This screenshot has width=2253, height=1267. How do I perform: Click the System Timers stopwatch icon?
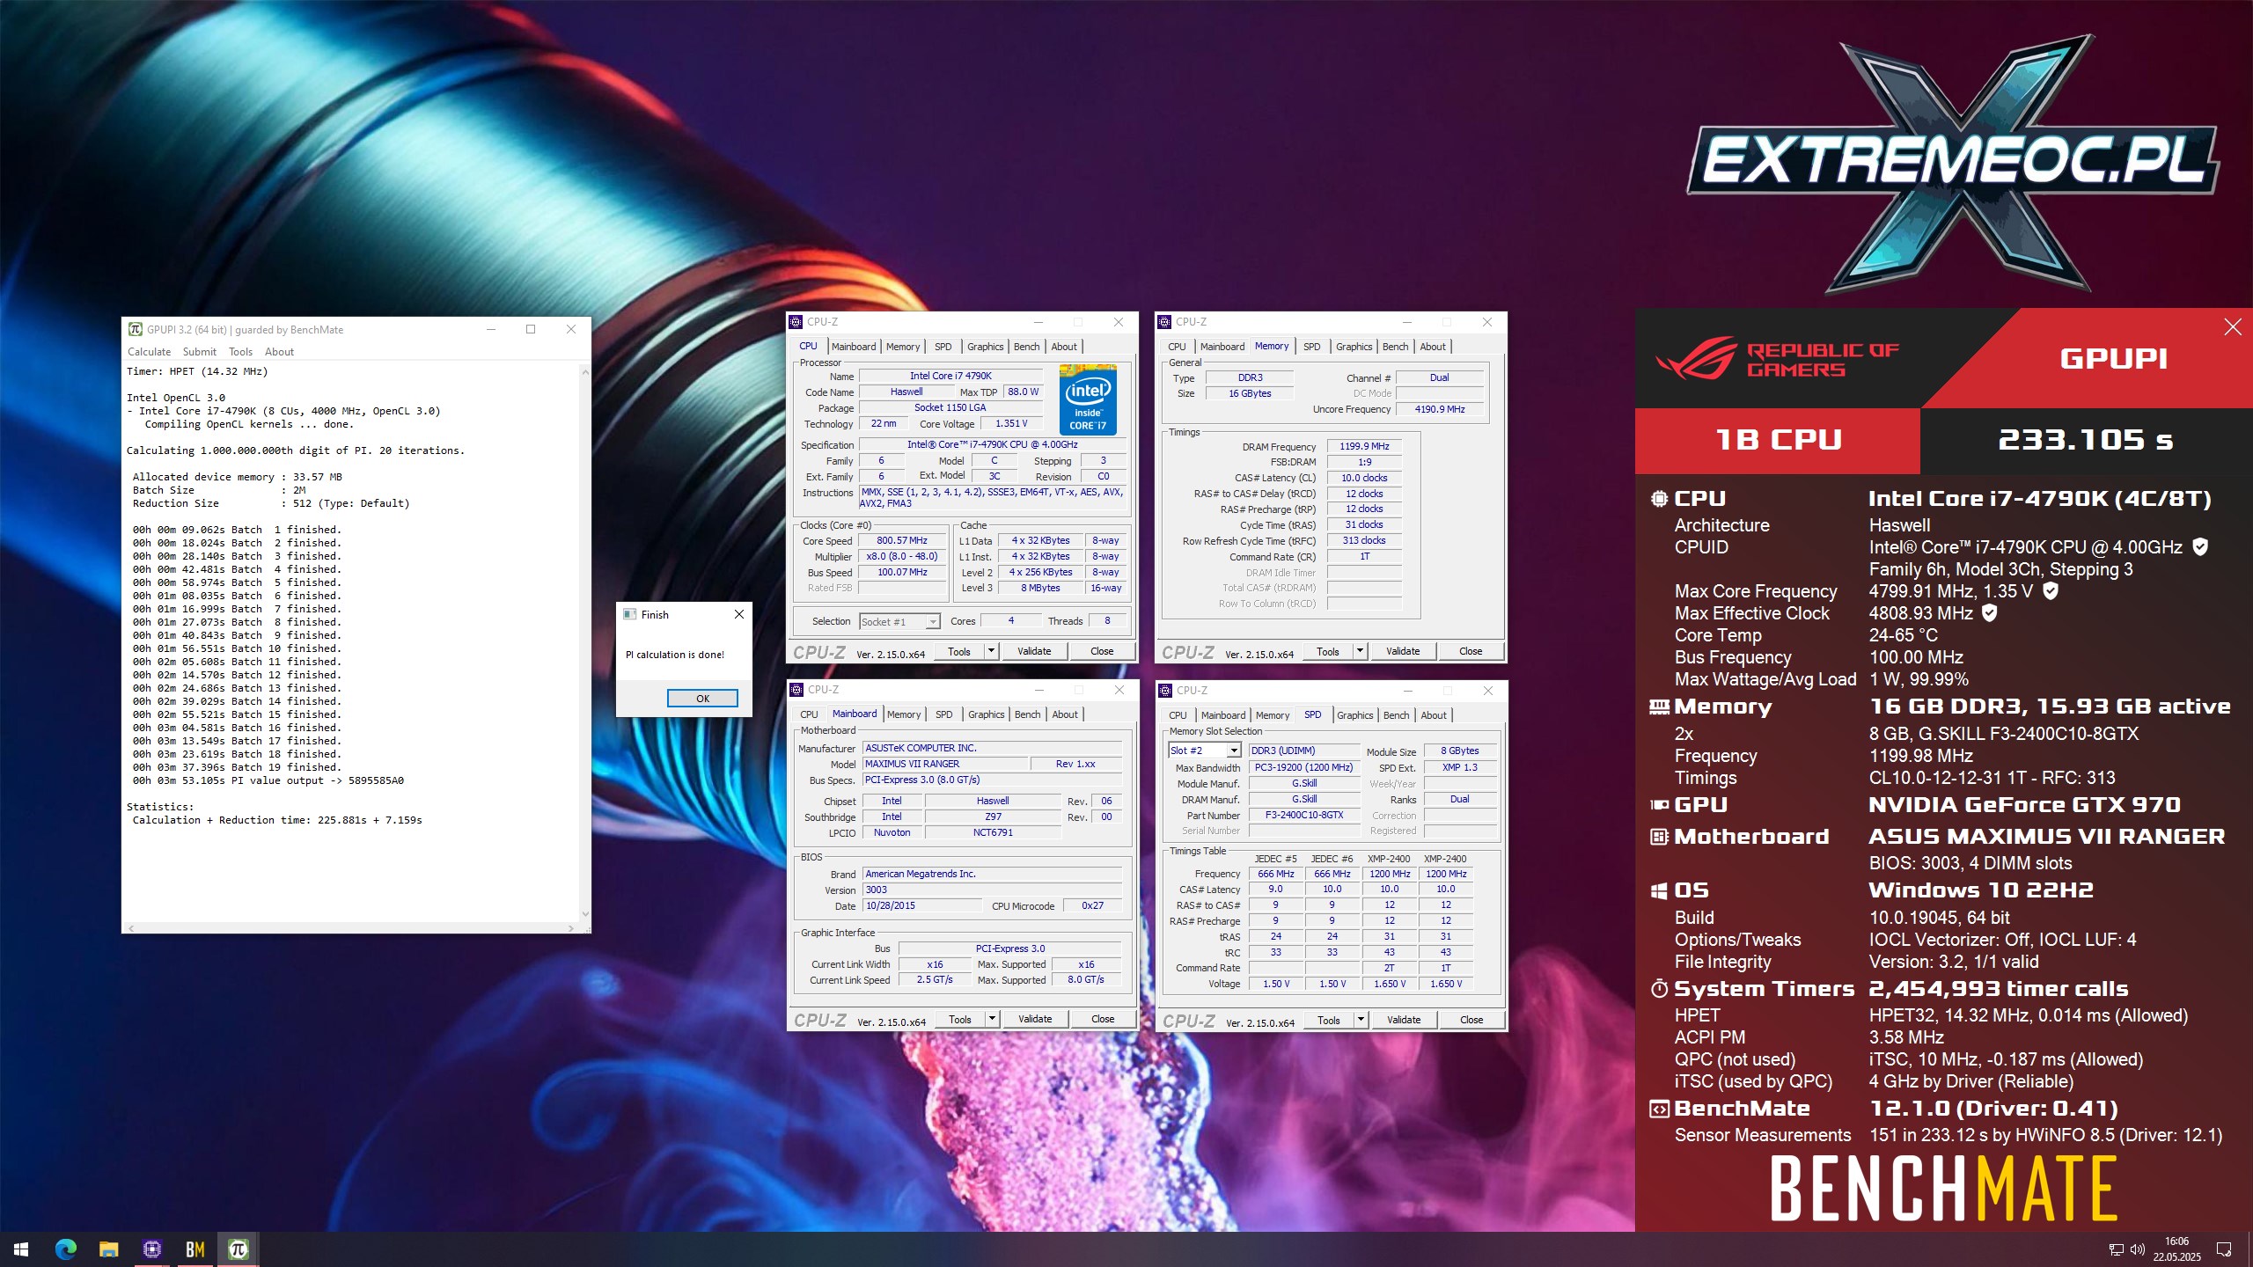(x=1660, y=989)
